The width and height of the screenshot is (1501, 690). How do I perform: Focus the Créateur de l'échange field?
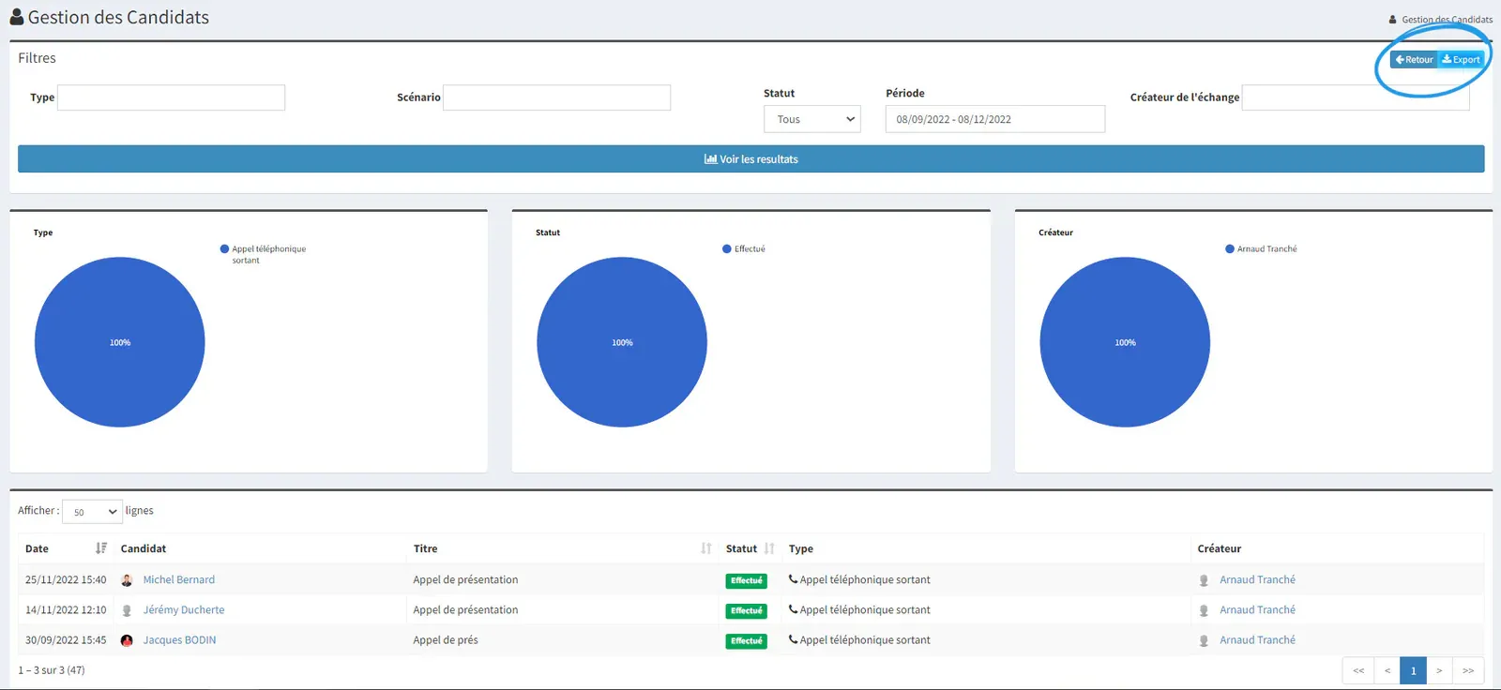pos(1355,97)
